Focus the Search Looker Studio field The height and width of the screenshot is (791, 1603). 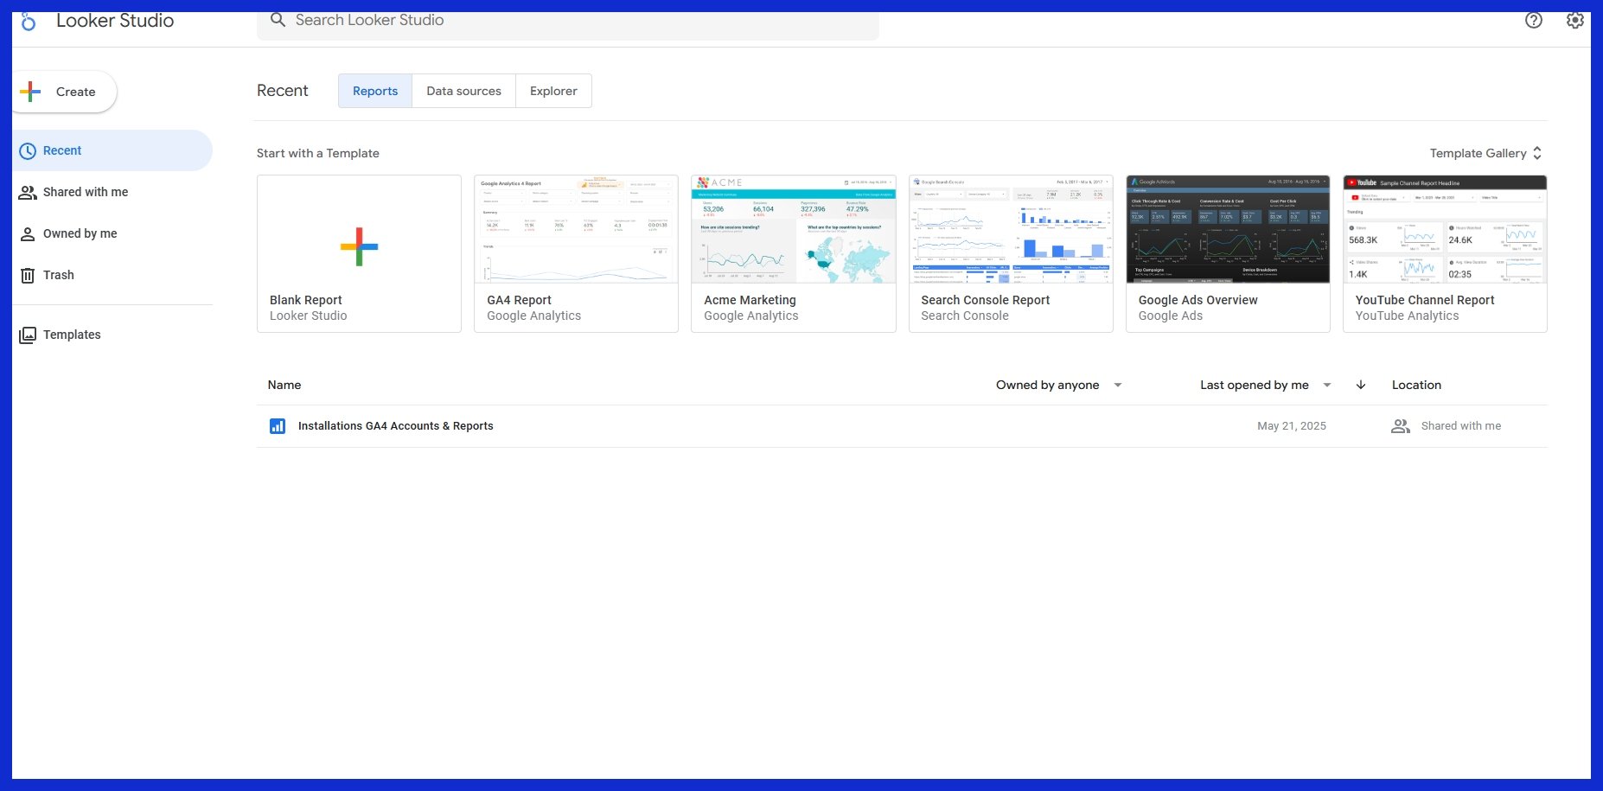coord(568,21)
